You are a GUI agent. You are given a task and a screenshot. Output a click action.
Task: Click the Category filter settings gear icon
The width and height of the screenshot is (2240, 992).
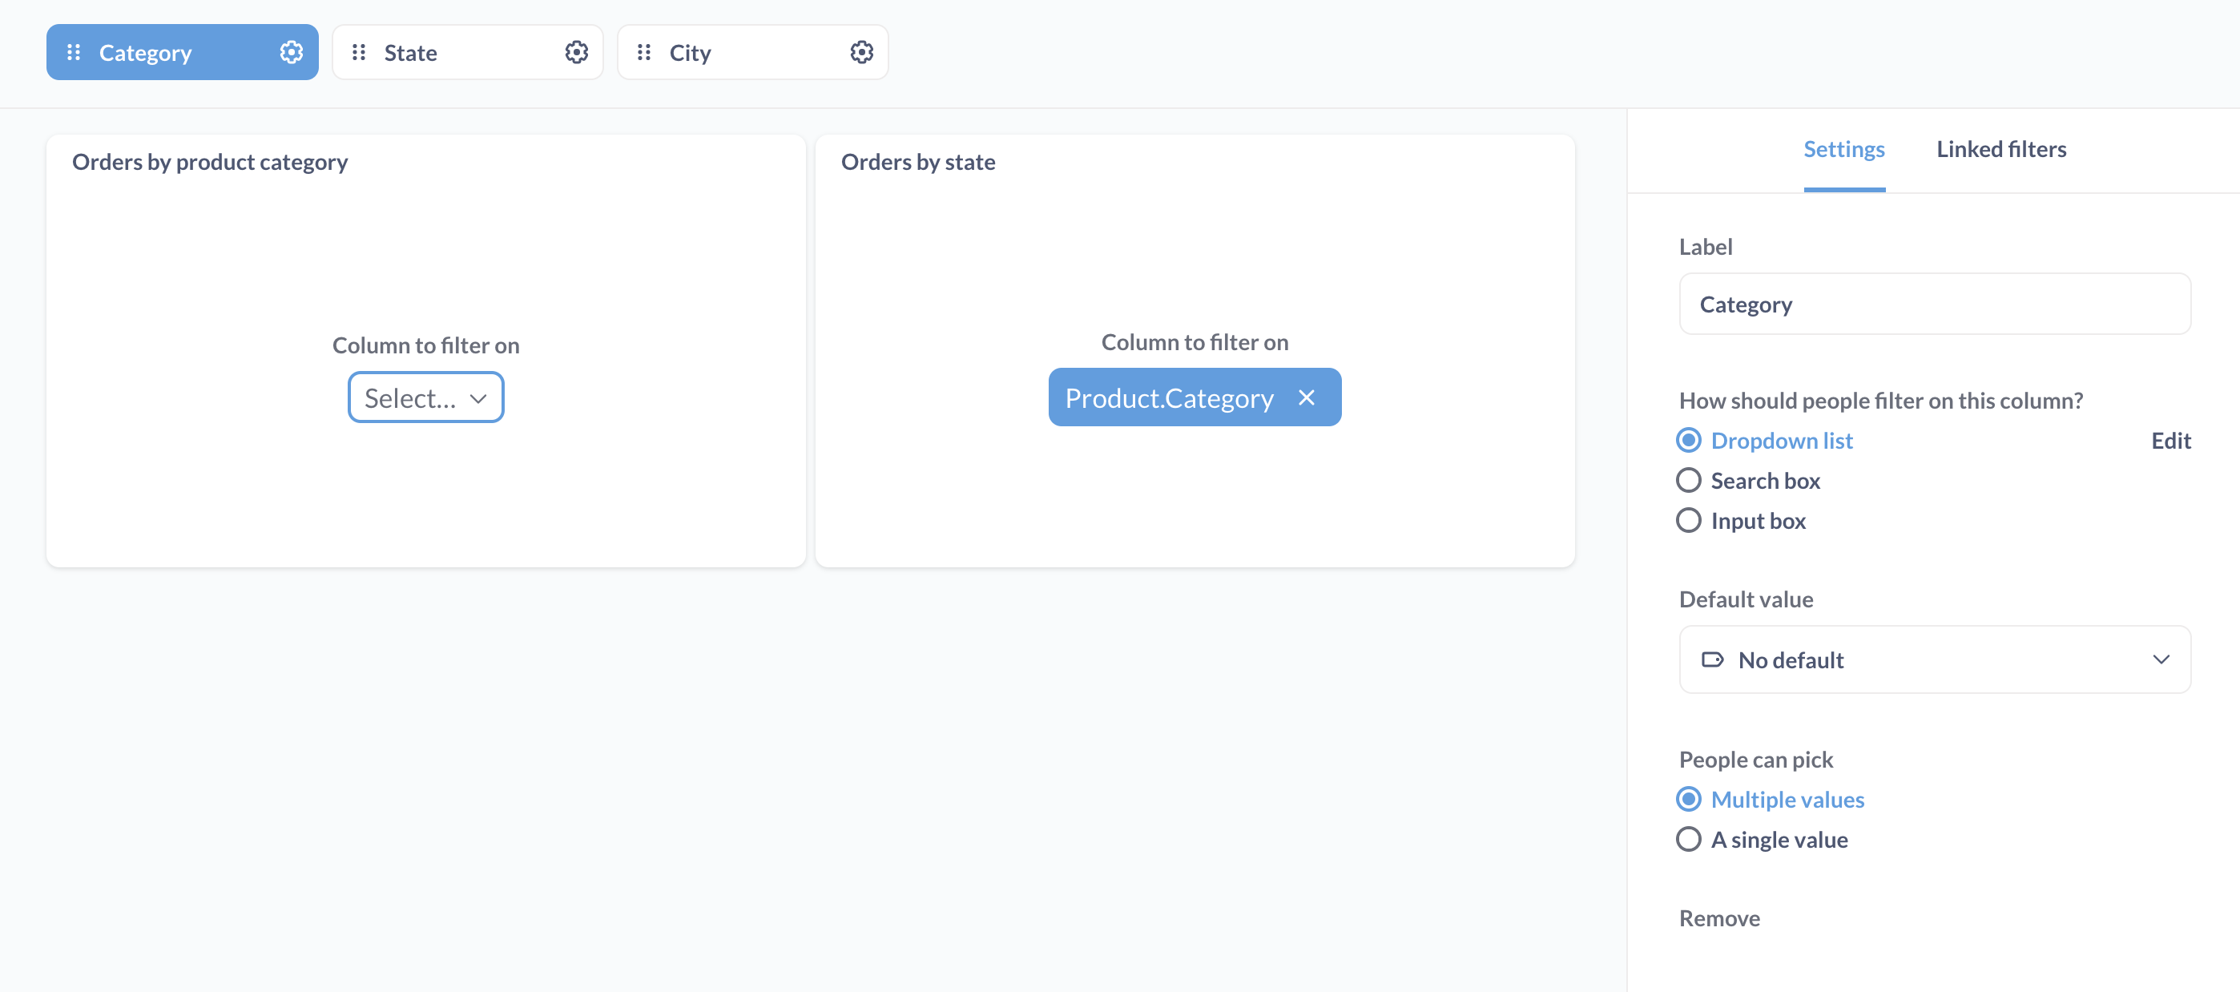[292, 51]
